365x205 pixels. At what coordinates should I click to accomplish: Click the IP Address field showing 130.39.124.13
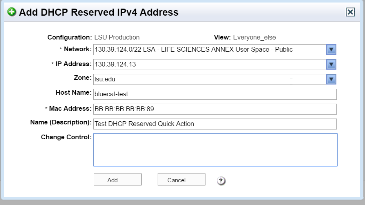point(210,64)
